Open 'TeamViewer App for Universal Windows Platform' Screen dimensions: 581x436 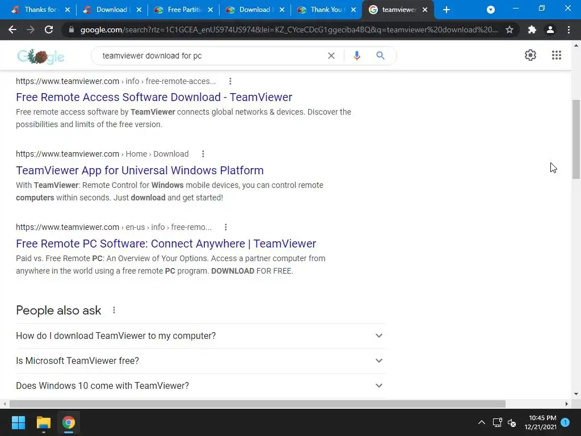click(x=140, y=170)
